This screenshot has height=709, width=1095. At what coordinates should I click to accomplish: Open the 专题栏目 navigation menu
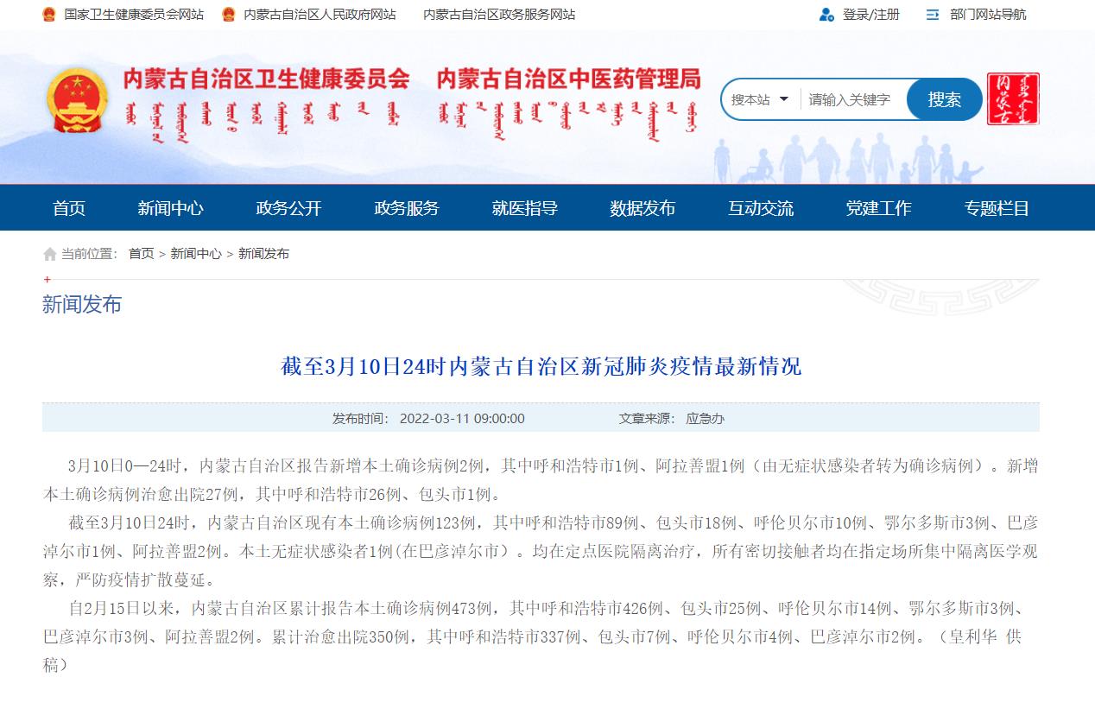pos(997,208)
